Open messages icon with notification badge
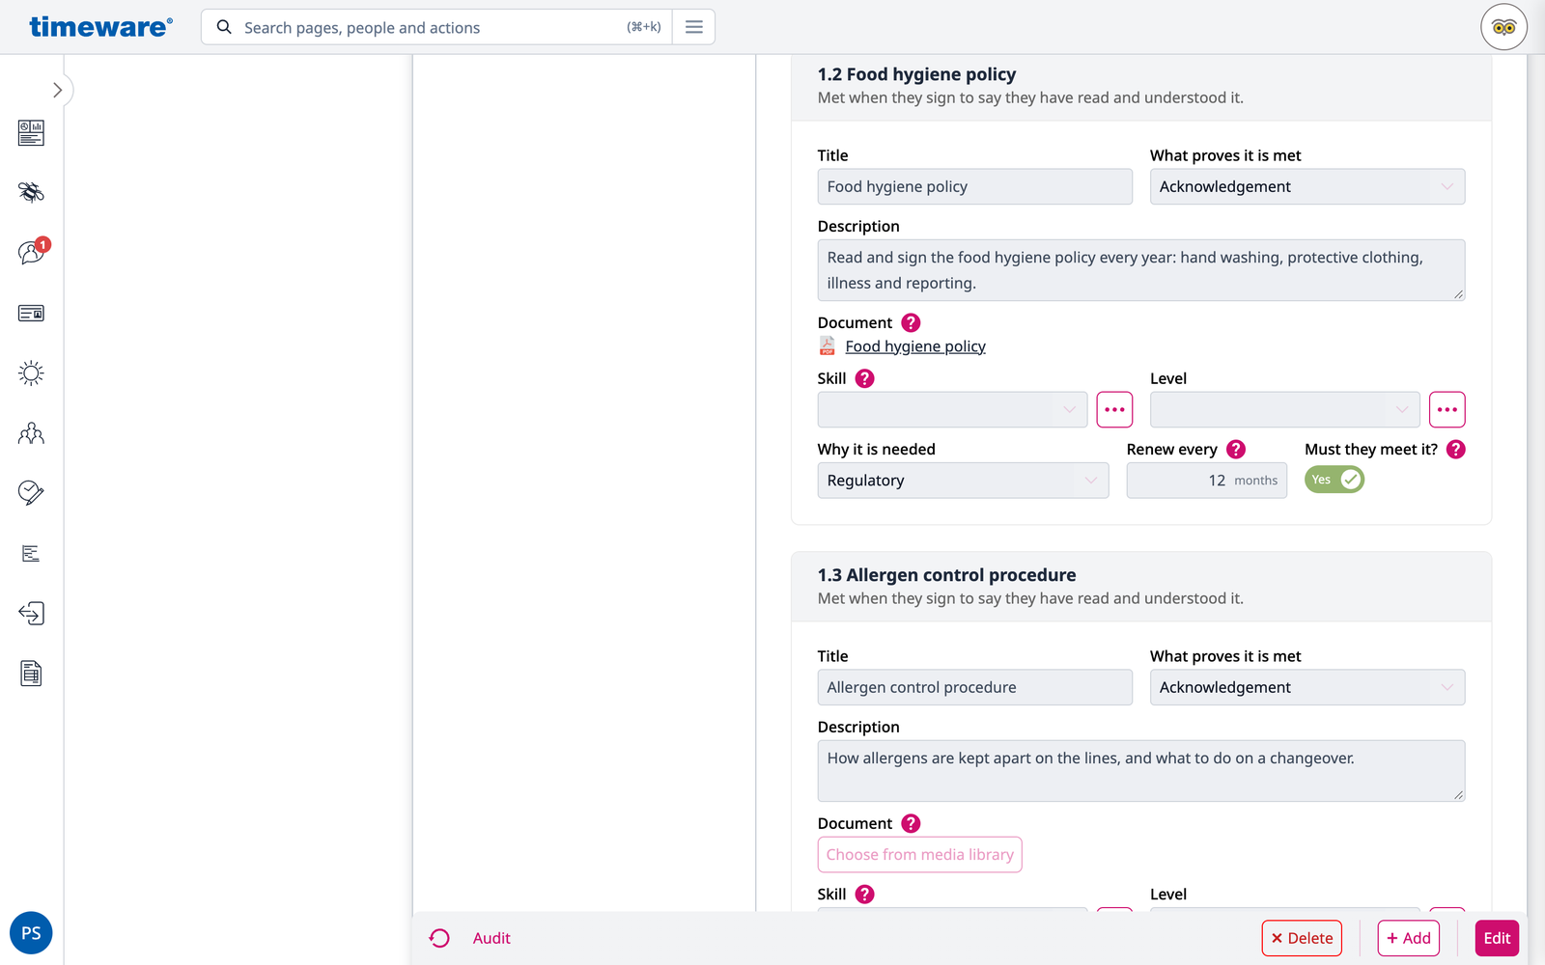Viewport: 1545px width, 965px height. 32,252
